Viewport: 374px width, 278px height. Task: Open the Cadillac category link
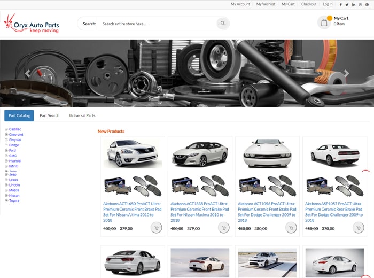tap(15, 129)
